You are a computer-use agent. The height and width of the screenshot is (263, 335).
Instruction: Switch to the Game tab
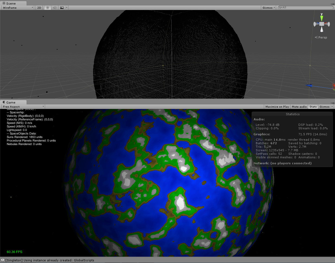coord(11,102)
